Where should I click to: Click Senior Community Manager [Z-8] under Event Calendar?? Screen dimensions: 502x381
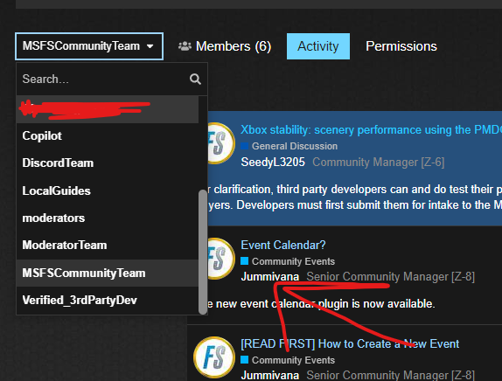[x=390, y=277]
